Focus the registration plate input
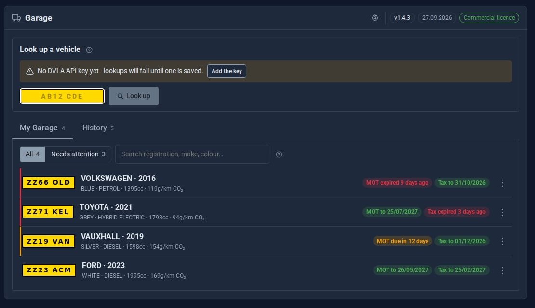 62,96
